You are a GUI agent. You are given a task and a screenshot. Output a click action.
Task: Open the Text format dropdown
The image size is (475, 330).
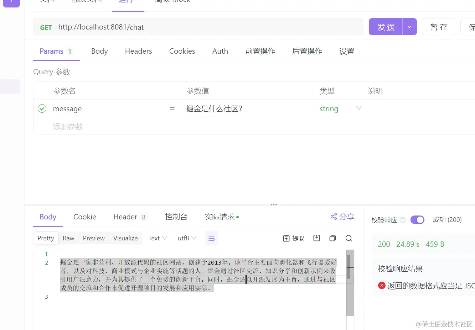pos(158,238)
